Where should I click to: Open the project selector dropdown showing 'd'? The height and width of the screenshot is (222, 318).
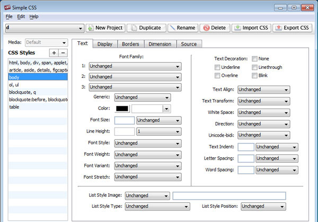click(x=45, y=28)
